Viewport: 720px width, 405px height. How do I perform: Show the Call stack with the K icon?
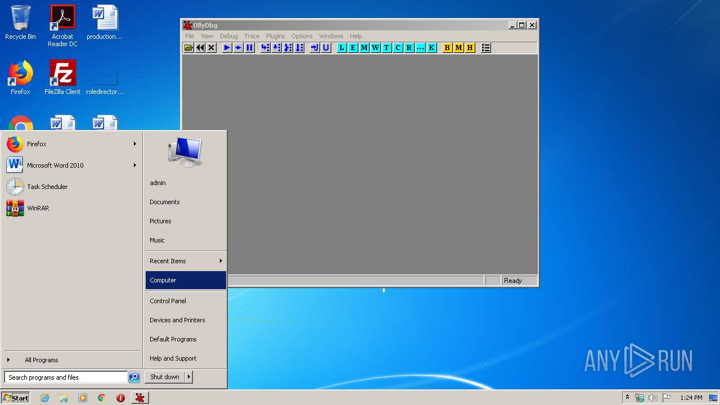(431, 48)
